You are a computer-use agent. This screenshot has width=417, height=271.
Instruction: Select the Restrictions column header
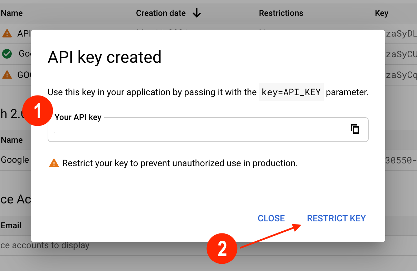click(x=281, y=13)
